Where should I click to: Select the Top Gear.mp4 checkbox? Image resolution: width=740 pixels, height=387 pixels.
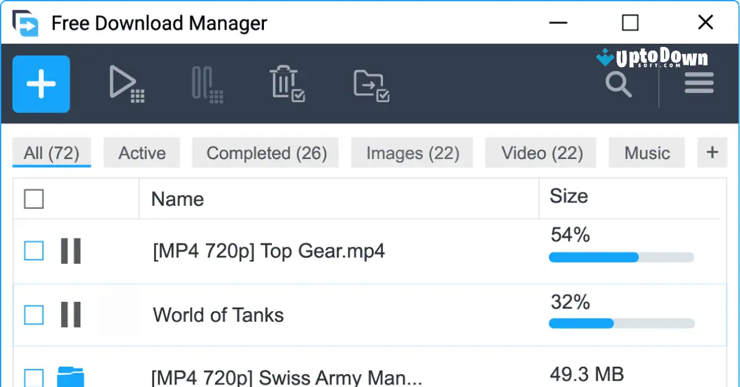(x=33, y=251)
